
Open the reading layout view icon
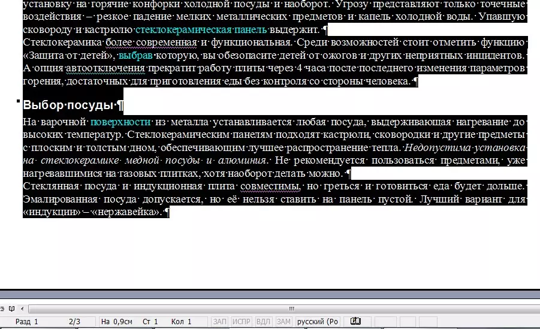point(12,309)
